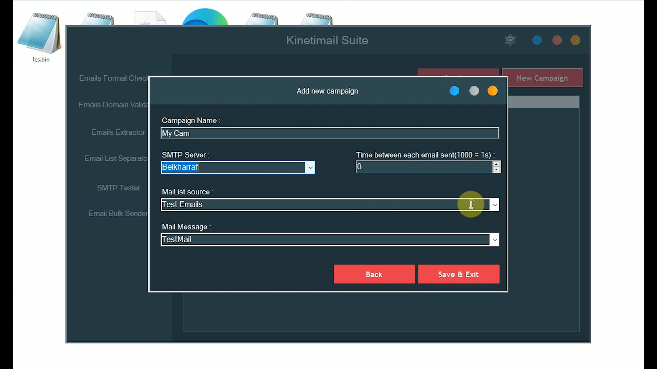Decrease the email time delay with the down arrow
Image resolution: width=657 pixels, height=369 pixels.
(496, 170)
